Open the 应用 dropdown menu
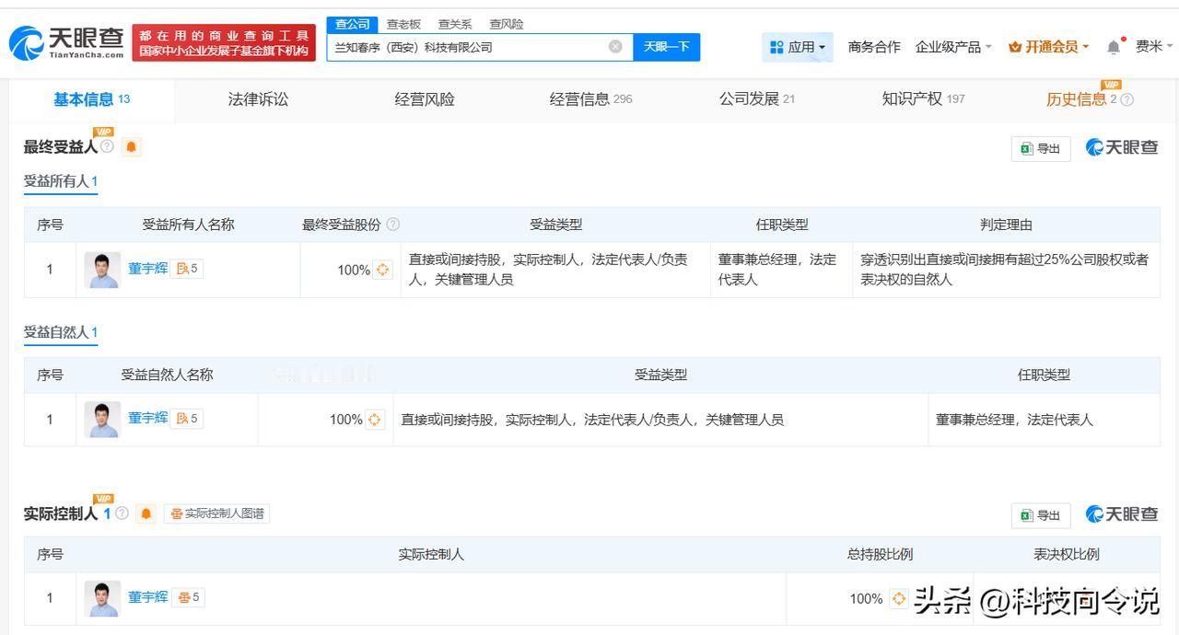The height and width of the screenshot is (635, 1179). pyautogui.click(x=798, y=47)
